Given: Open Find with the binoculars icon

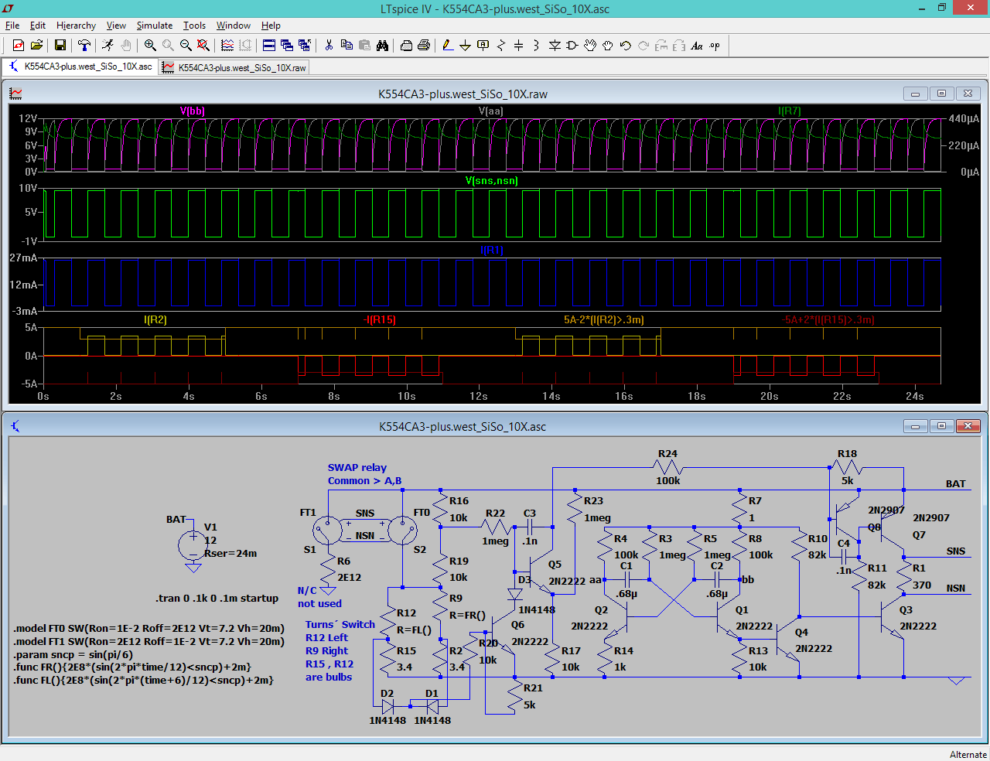Looking at the screenshot, I should pos(382,46).
